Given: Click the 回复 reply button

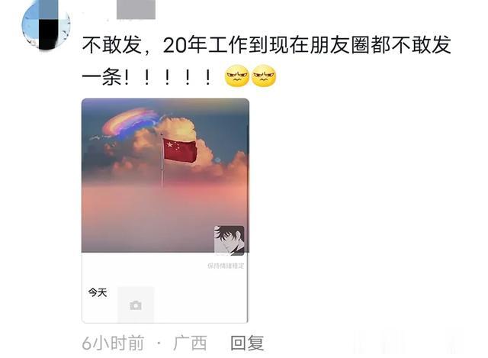Looking at the screenshot, I should click(x=247, y=343).
